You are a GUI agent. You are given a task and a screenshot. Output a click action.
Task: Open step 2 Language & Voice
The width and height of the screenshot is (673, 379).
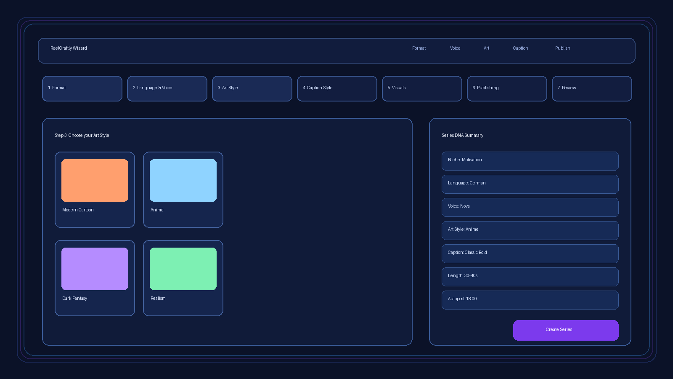tap(167, 88)
